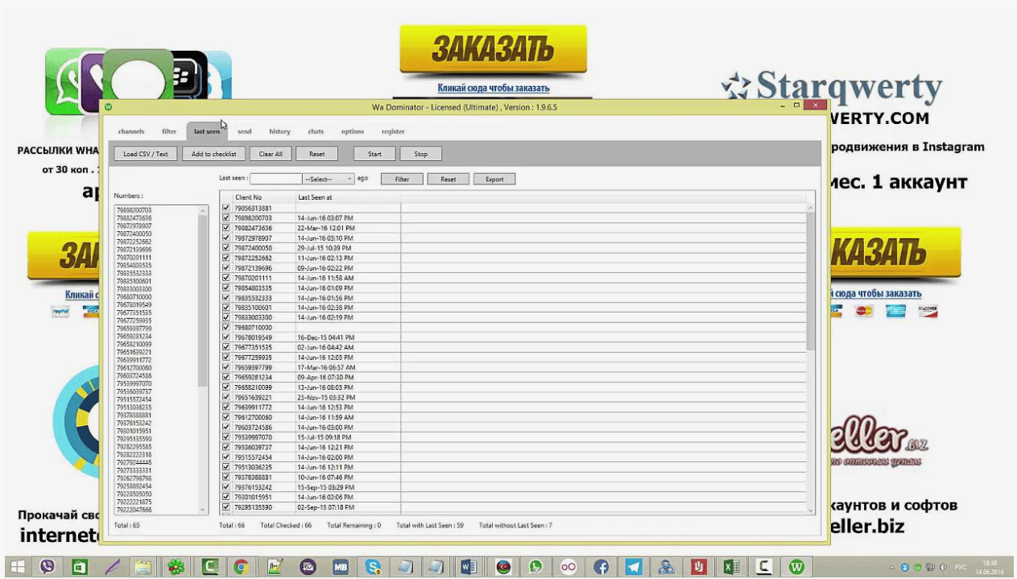Open the --Select-- time unit dropdown

click(329, 179)
